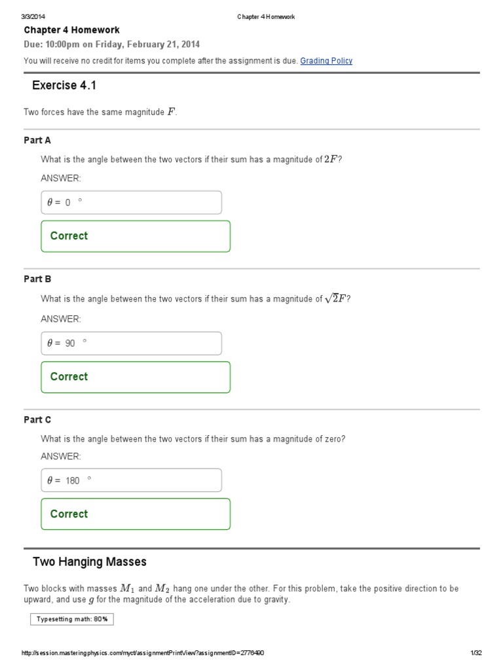503x670 pixels.
Task: Click the Part B answer field showing 90
Action: pos(131,343)
